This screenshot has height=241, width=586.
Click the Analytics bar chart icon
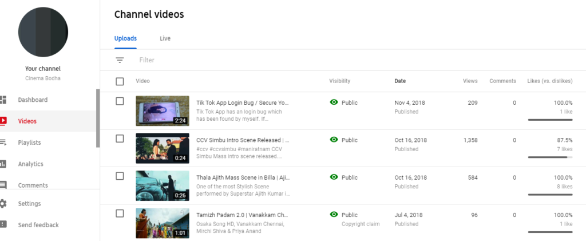point(3,164)
